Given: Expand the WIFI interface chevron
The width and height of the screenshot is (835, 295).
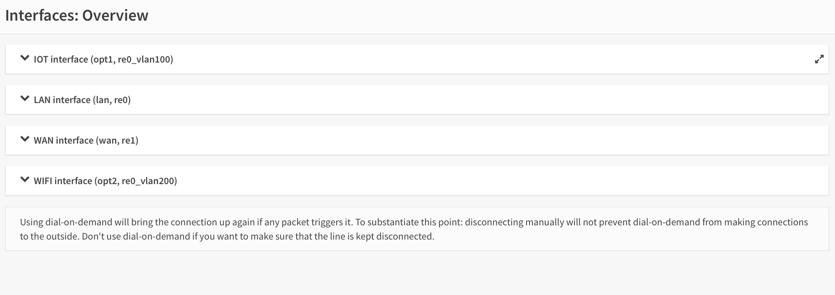Looking at the screenshot, I should [25, 179].
